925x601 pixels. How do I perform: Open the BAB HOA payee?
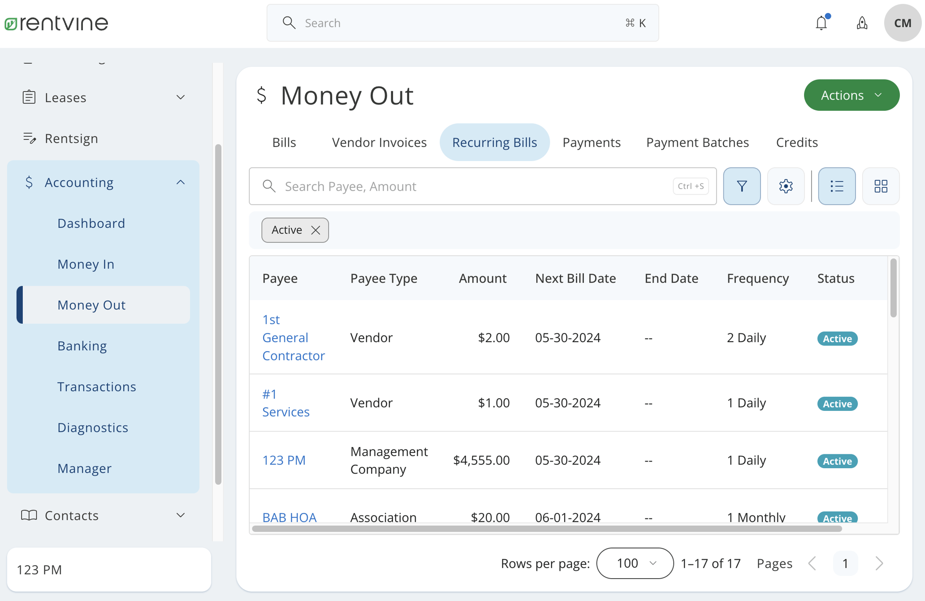click(x=290, y=517)
